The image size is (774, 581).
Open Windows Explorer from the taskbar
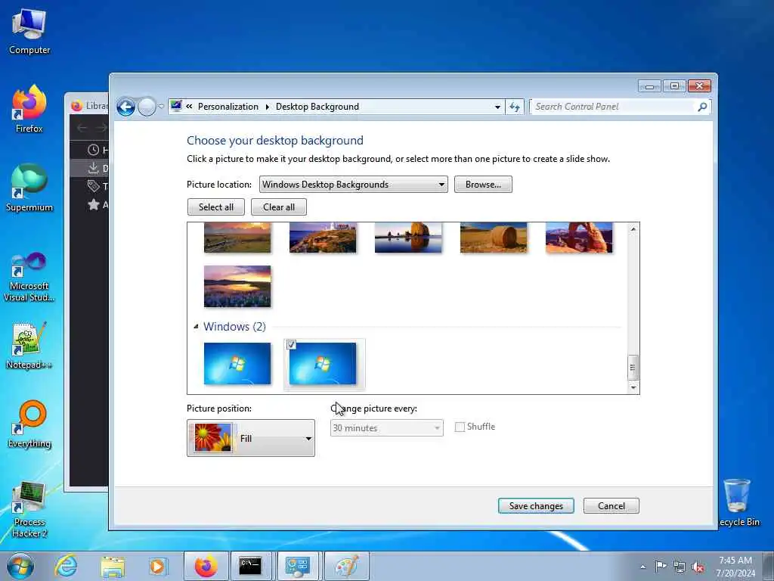pos(112,566)
